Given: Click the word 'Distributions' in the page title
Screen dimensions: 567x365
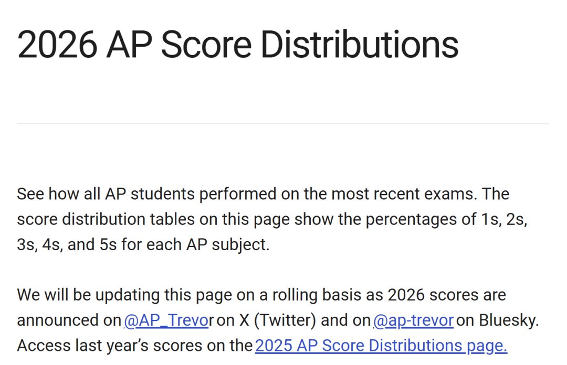Looking at the screenshot, I should click(x=360, y=45).
